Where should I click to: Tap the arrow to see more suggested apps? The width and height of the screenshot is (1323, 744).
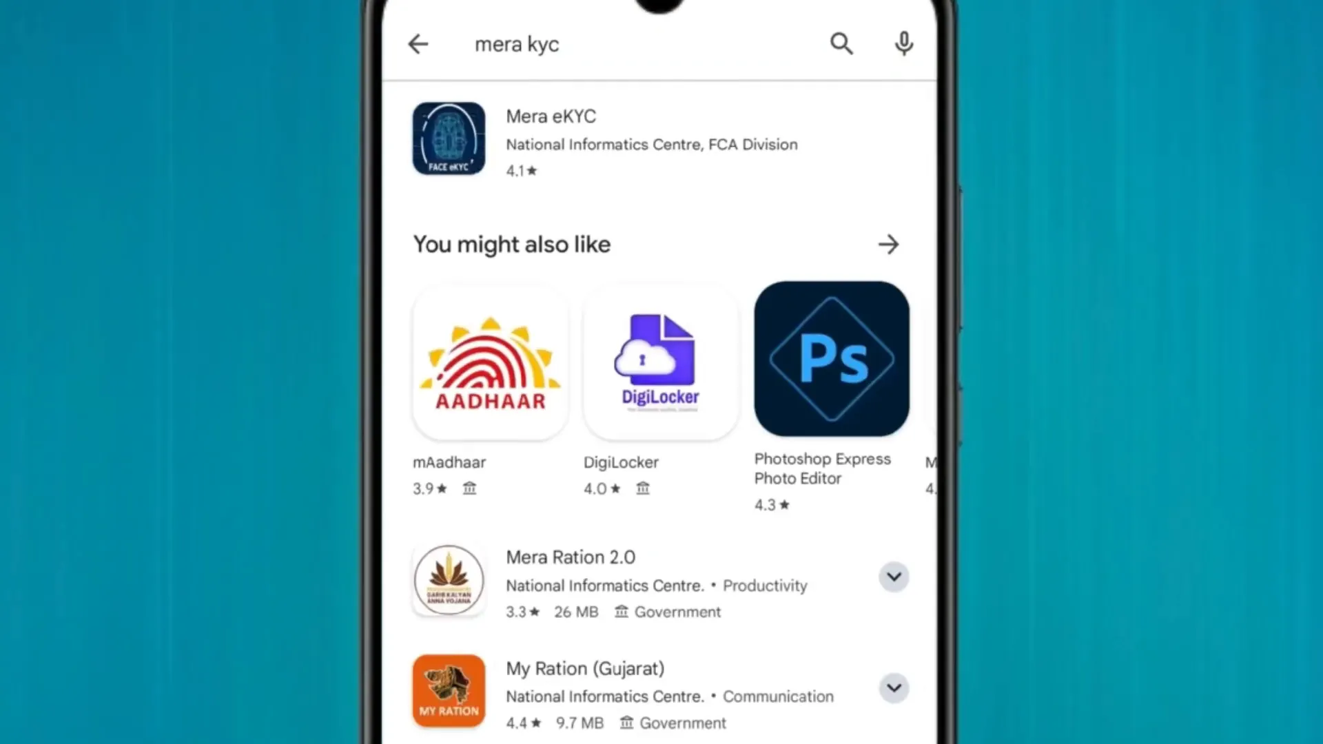click(x=888, y=243)
